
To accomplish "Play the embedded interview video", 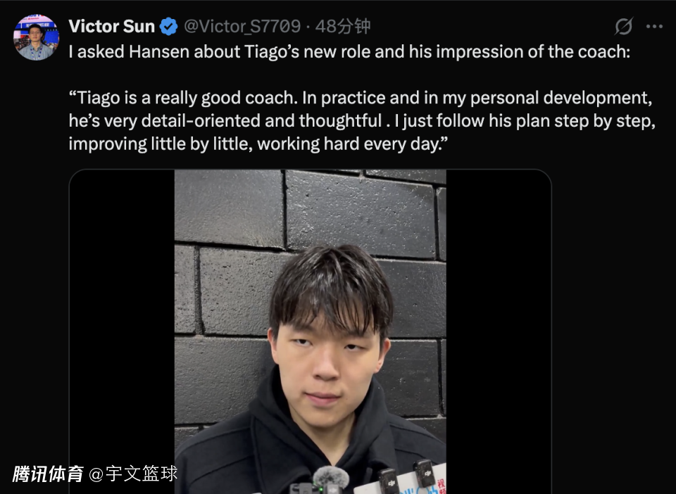I will [x=310, y=331].
